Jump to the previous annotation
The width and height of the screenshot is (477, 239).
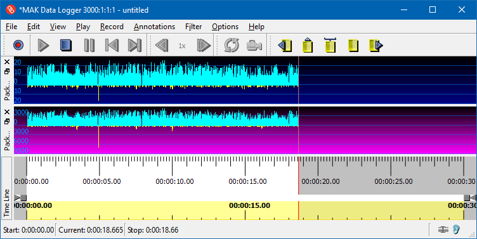pyautogui.click(x=285, y=46)
